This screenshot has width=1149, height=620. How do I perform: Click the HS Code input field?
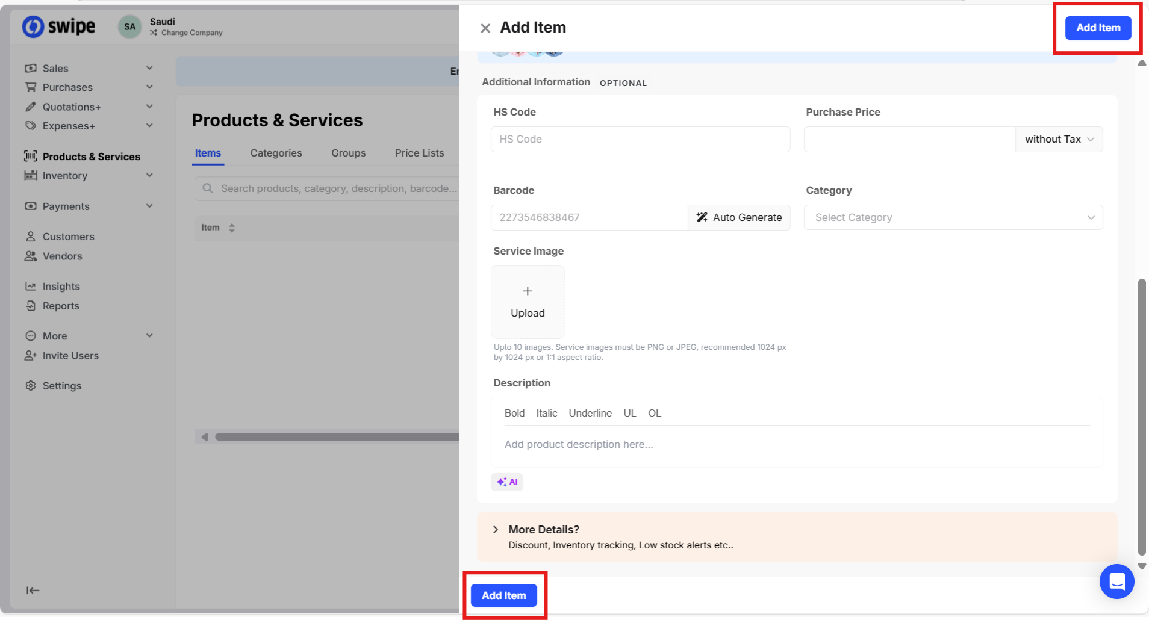[x=640, y=140]
